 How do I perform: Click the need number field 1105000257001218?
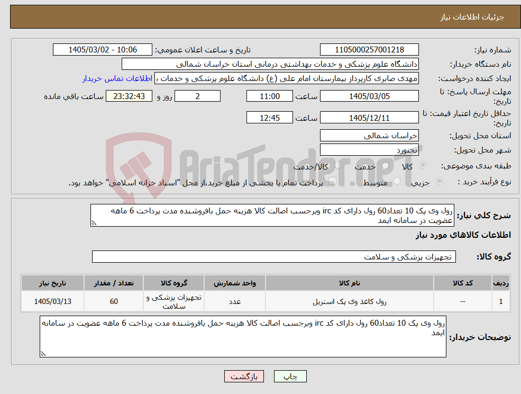(369, 50)
